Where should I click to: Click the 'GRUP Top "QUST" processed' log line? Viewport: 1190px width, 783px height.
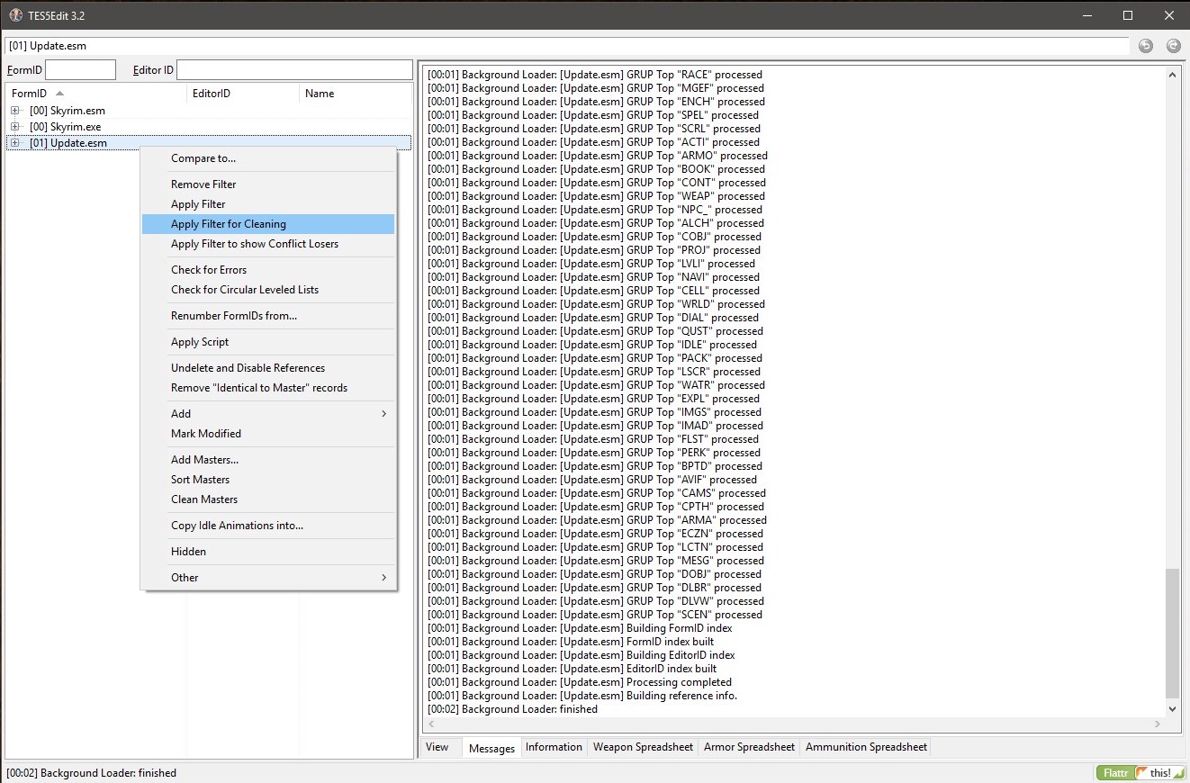pos(595,331)
